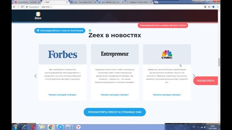Click the CNBC peacock logo thumbnail
This screenshot has height=130, width=232.
coord(167,54)
